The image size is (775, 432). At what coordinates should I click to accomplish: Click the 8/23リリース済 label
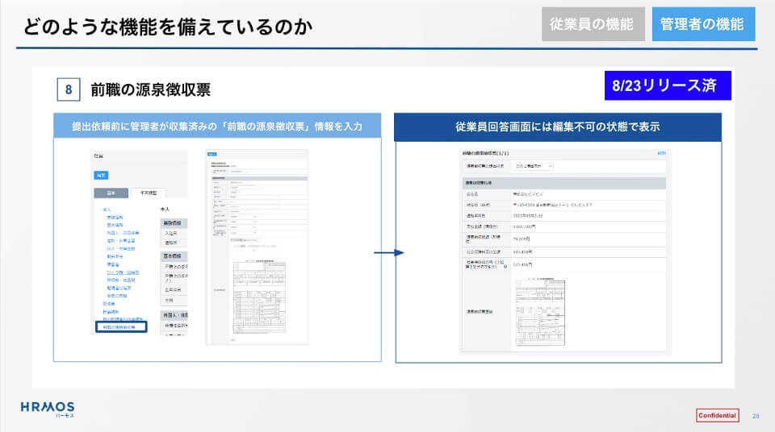[x=667, y=86]
